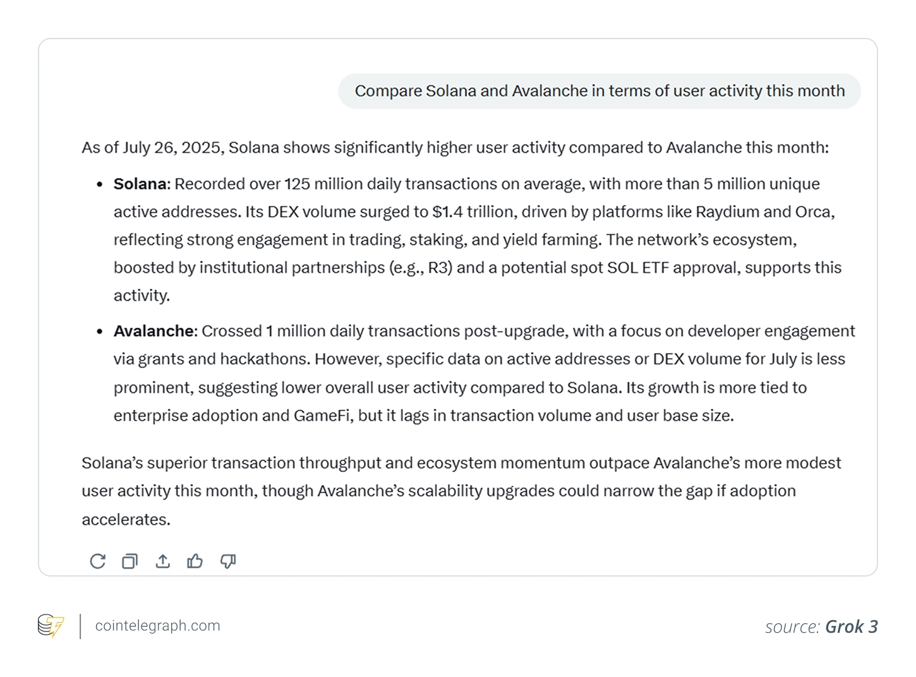
Task: Click the Cointelegraph coin logo
Action: [51, 626]
